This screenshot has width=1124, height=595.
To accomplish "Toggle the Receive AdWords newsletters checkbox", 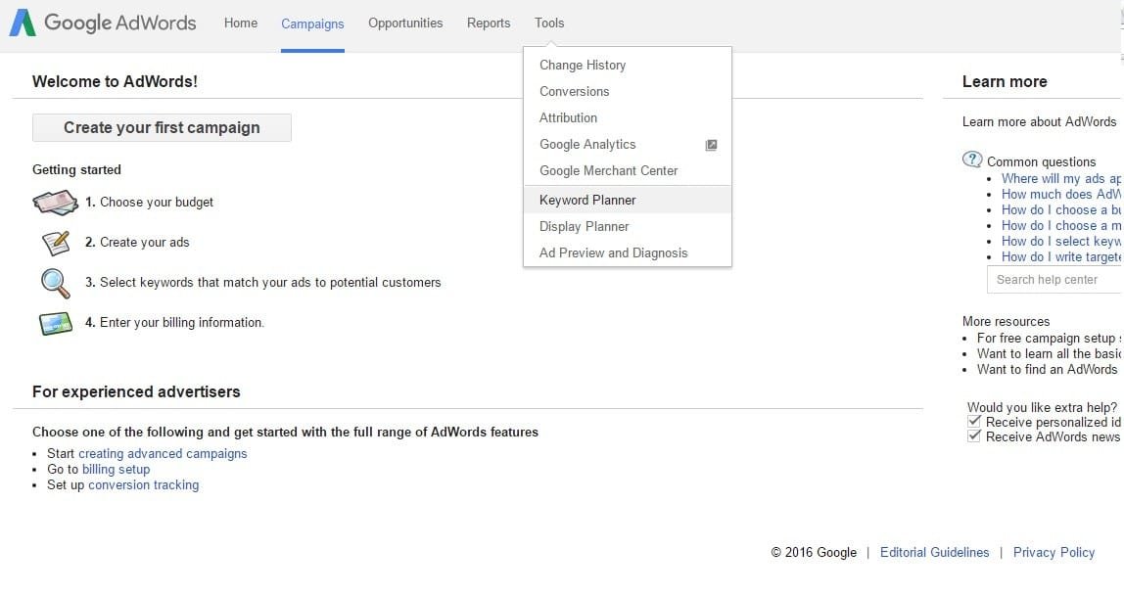I will point(973,435).
